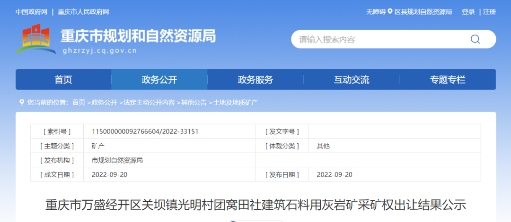The image size is (511, 222).
Task: Click the magnifier search icon
Action: coord(475,39)
